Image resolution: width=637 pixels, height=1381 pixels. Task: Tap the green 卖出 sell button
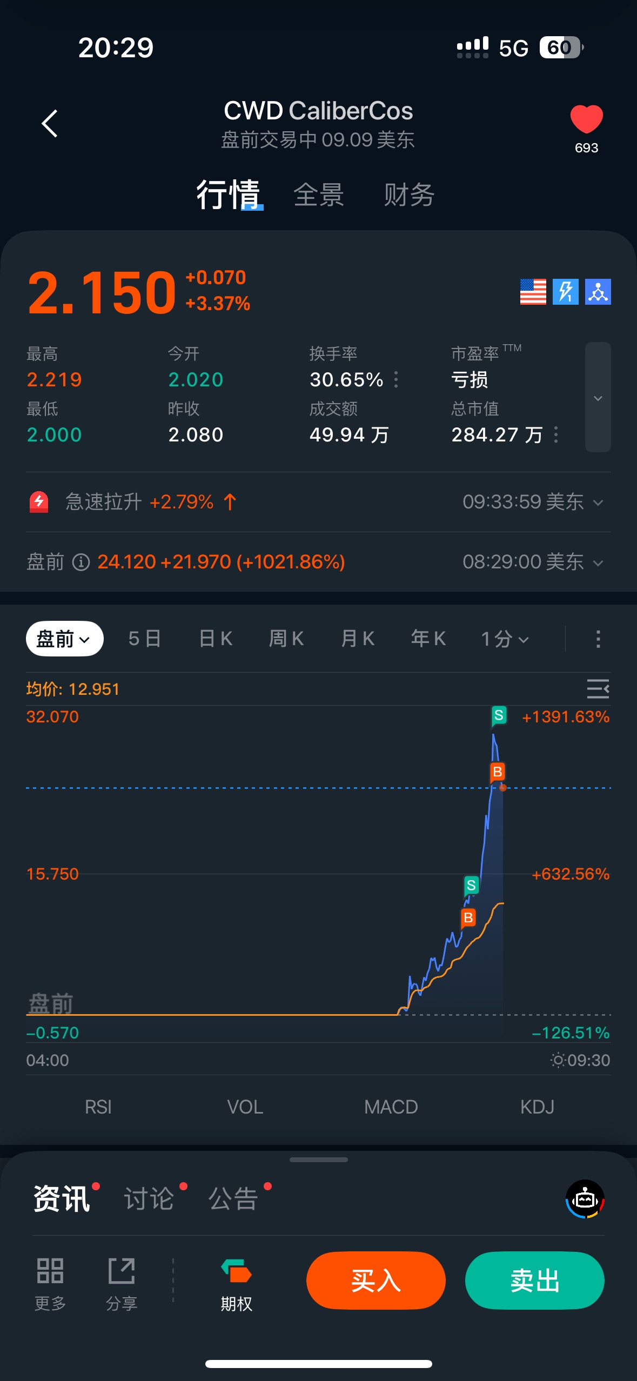coord(535,1281)
